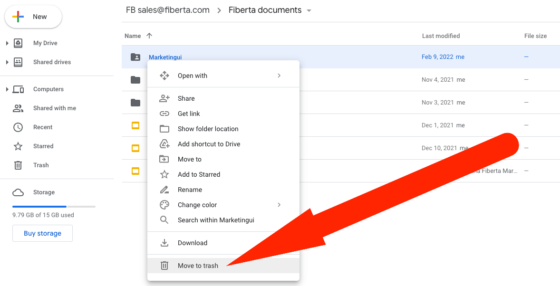Choose Search within Marketingui

[223, 220]
